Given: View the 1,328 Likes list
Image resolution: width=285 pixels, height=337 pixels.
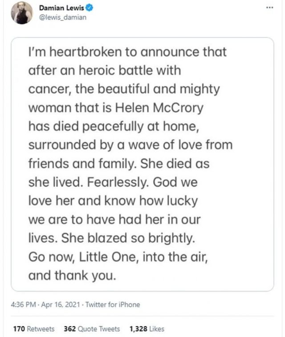Looking at the screenshot, I should (147, 329).
